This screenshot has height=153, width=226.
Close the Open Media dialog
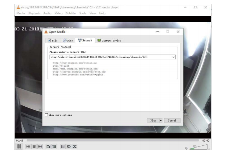pyautogui.click(x=178, y=32)
